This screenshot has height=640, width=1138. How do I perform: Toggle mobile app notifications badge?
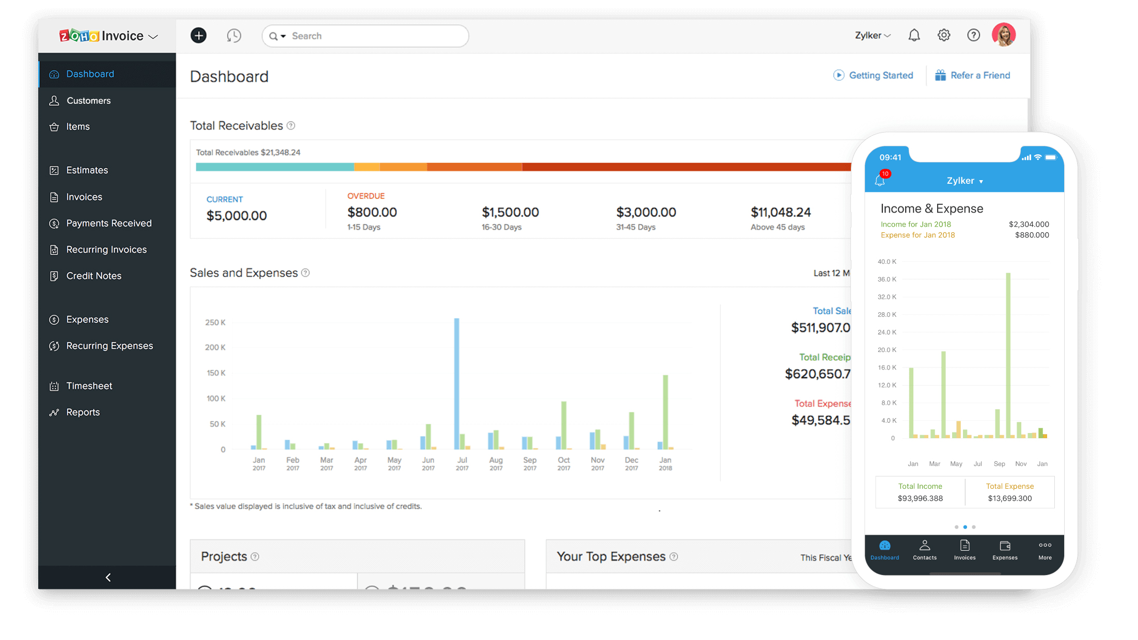coord(884,173)
